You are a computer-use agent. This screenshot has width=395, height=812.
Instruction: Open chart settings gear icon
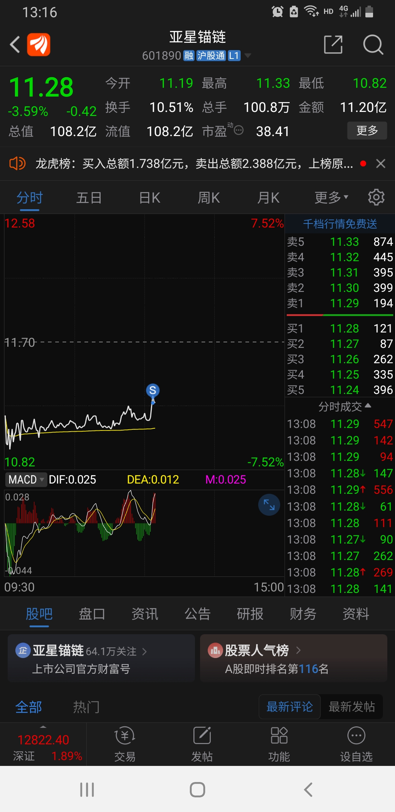tap(376, 198)
